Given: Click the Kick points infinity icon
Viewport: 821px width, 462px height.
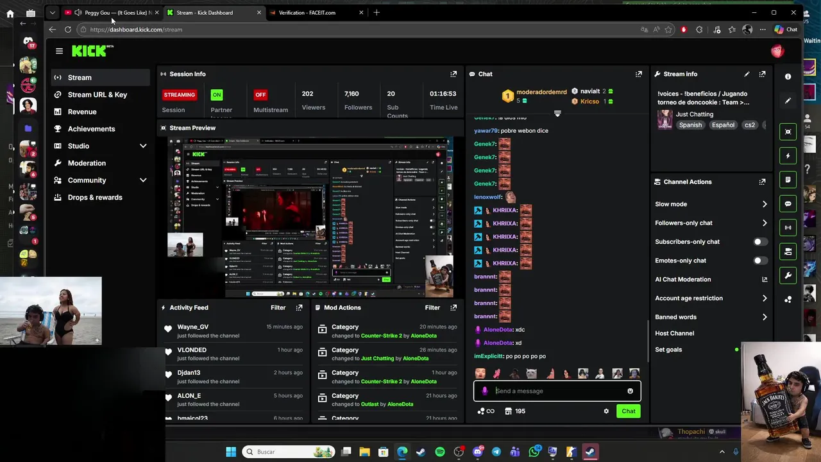Looking at the screenshot, I should 486,411.
